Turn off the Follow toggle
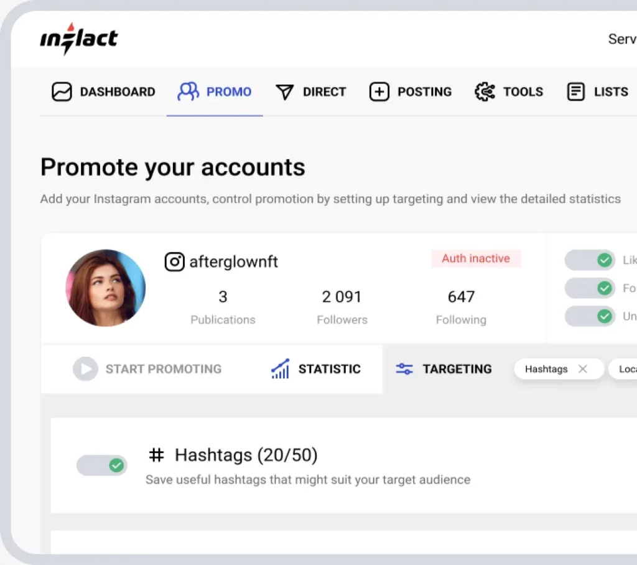Viewport: 637px width, 565px height. 589,288
